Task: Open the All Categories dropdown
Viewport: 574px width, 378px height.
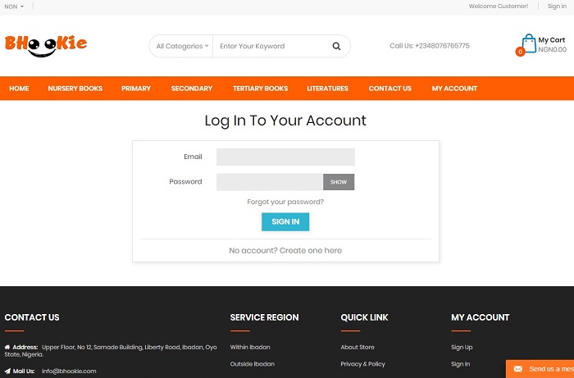Action: point(181,47)
